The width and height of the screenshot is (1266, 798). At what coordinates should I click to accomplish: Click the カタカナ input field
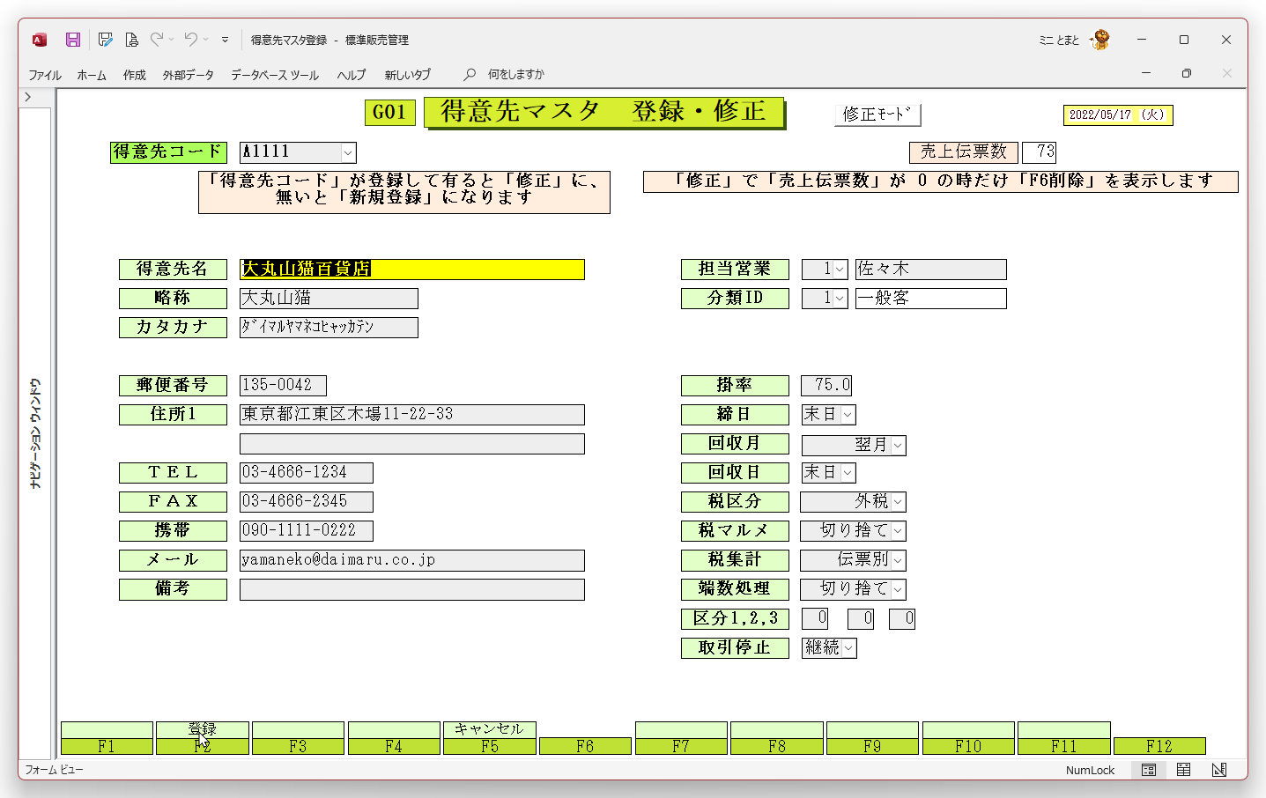click(x=329, y=328)
